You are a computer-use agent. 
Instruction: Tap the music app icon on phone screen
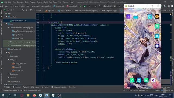tap(128, 17)
